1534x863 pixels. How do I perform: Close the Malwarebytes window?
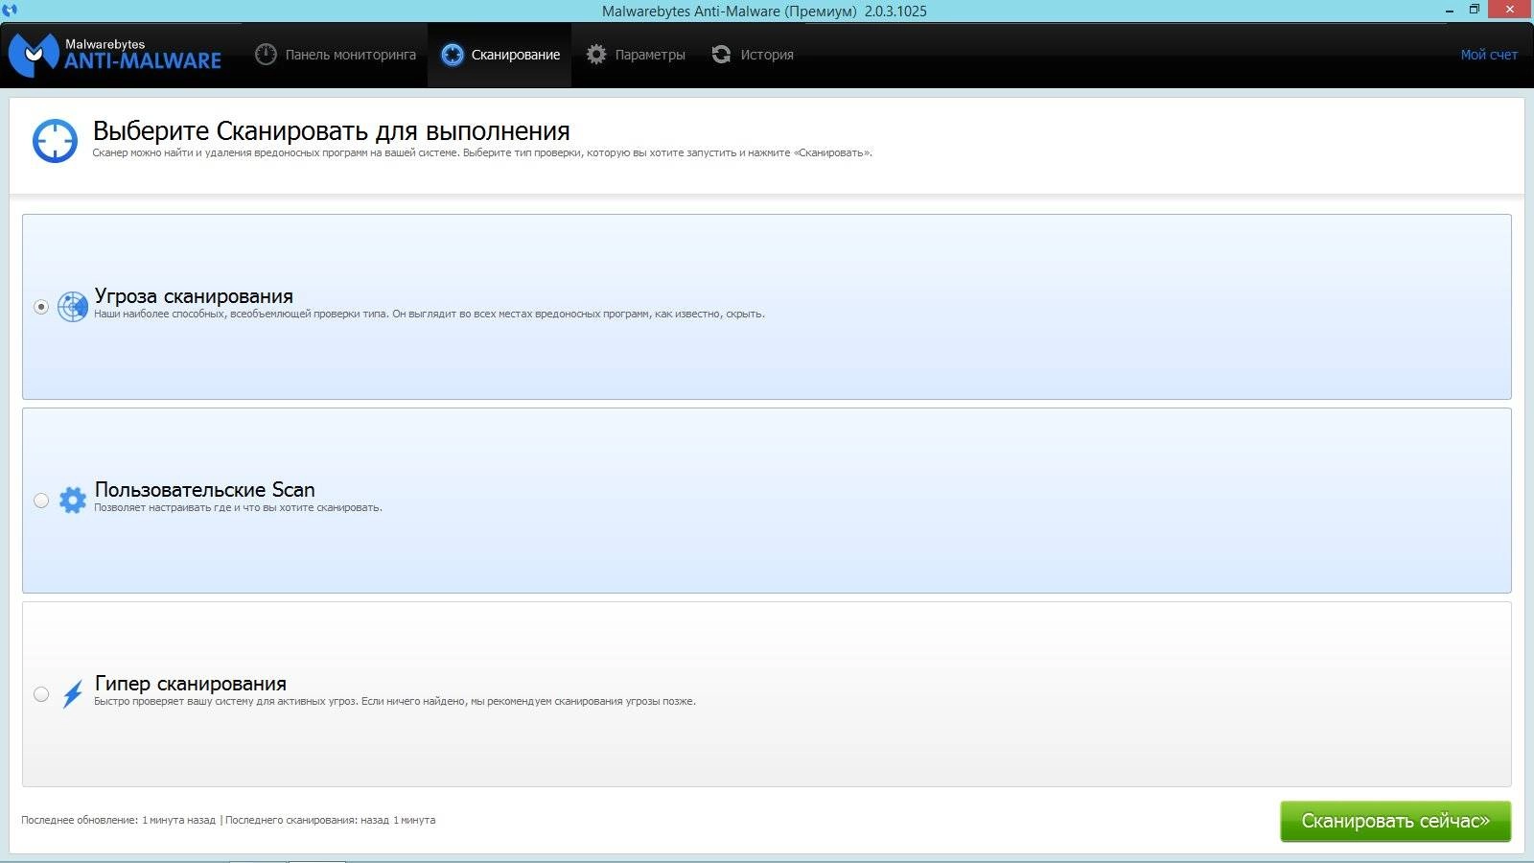(1510, 10)
